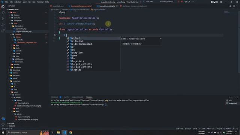Image resolution: width=240 pixels, height=135 pixels.
Task: Open the Extensions view
Action: point(3,31)
